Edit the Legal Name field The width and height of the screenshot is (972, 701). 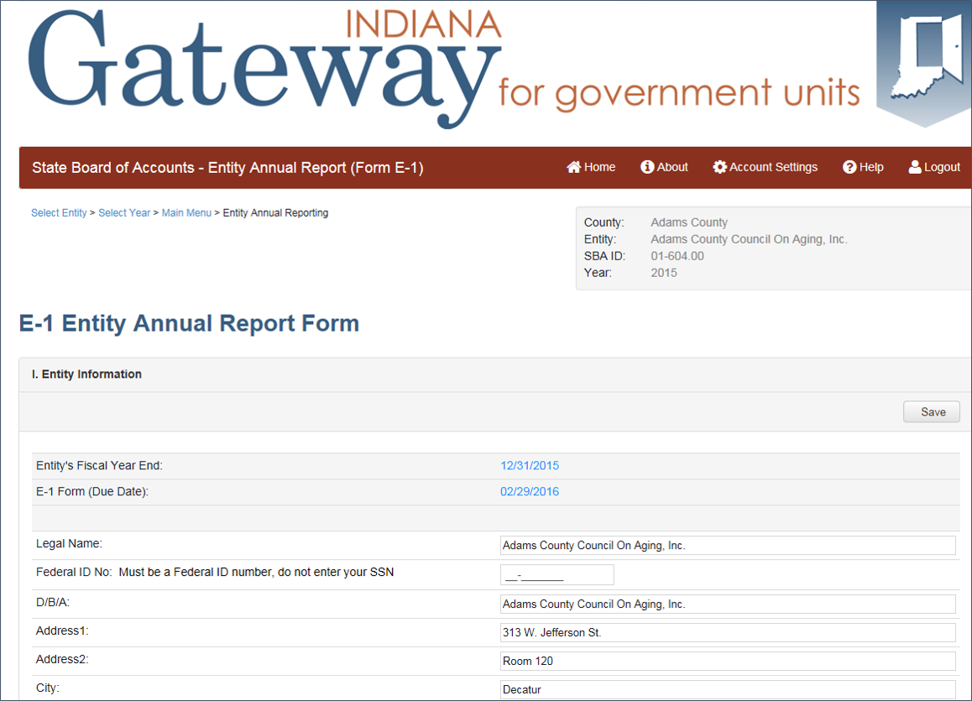click(728, 546)
